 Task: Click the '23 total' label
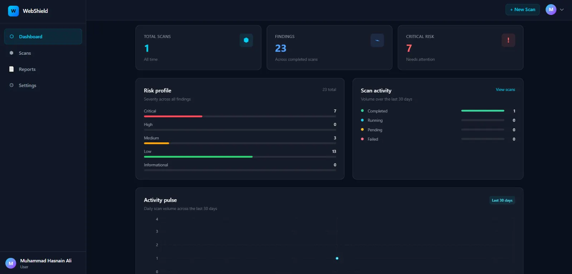click(329, 89)
